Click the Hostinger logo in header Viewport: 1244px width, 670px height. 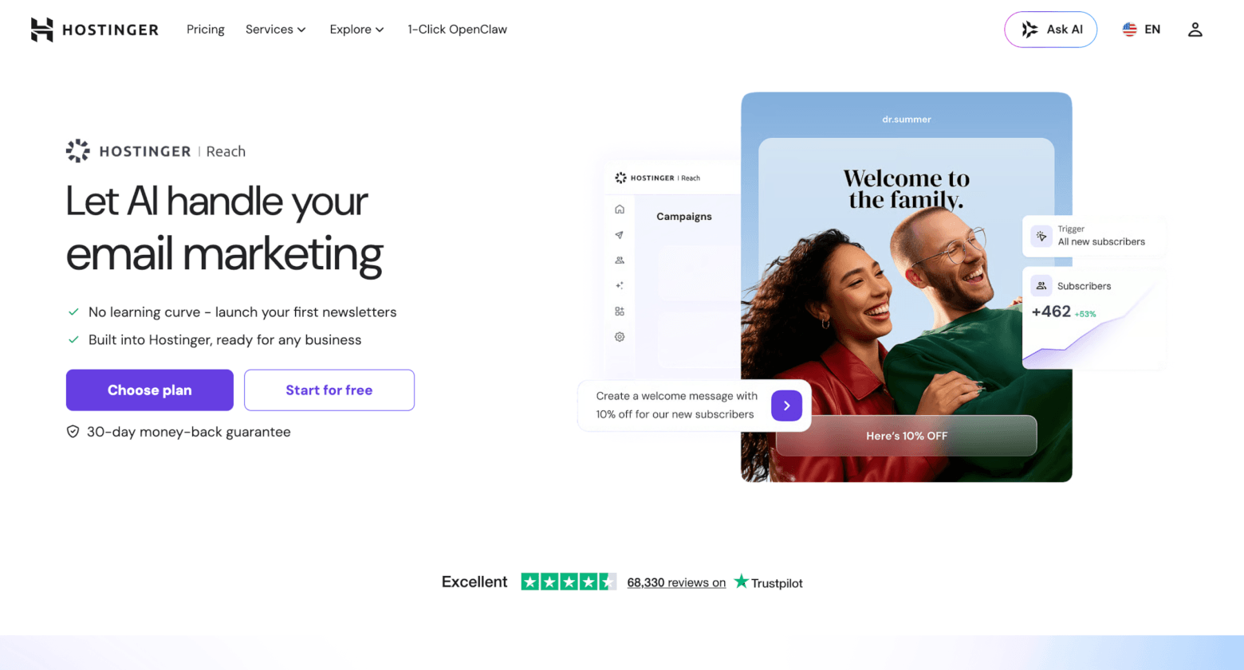pyautogui.click(x=94, y=29)
